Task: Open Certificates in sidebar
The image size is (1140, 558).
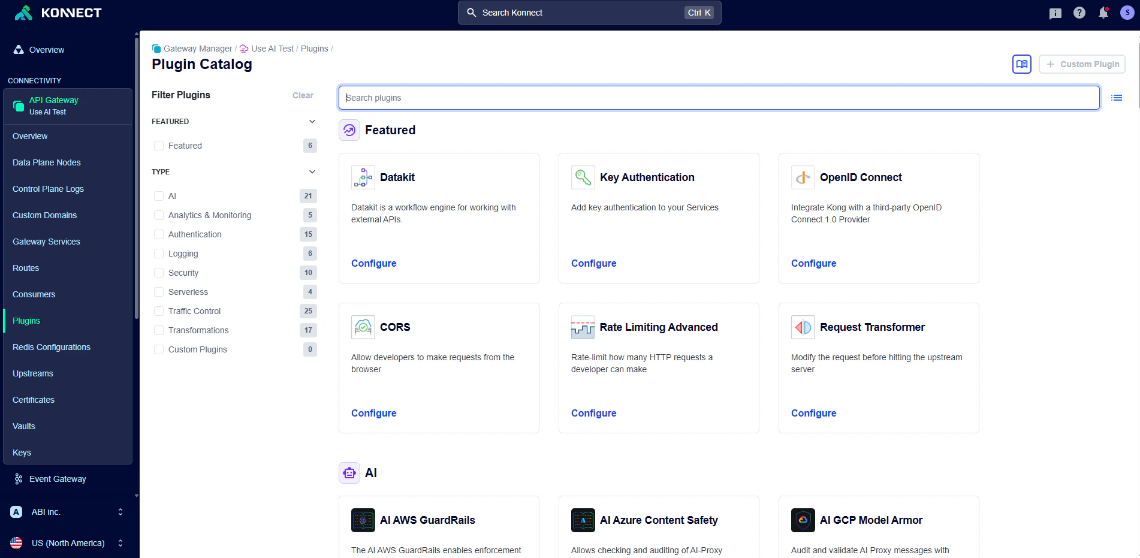Action: [34, 400]
